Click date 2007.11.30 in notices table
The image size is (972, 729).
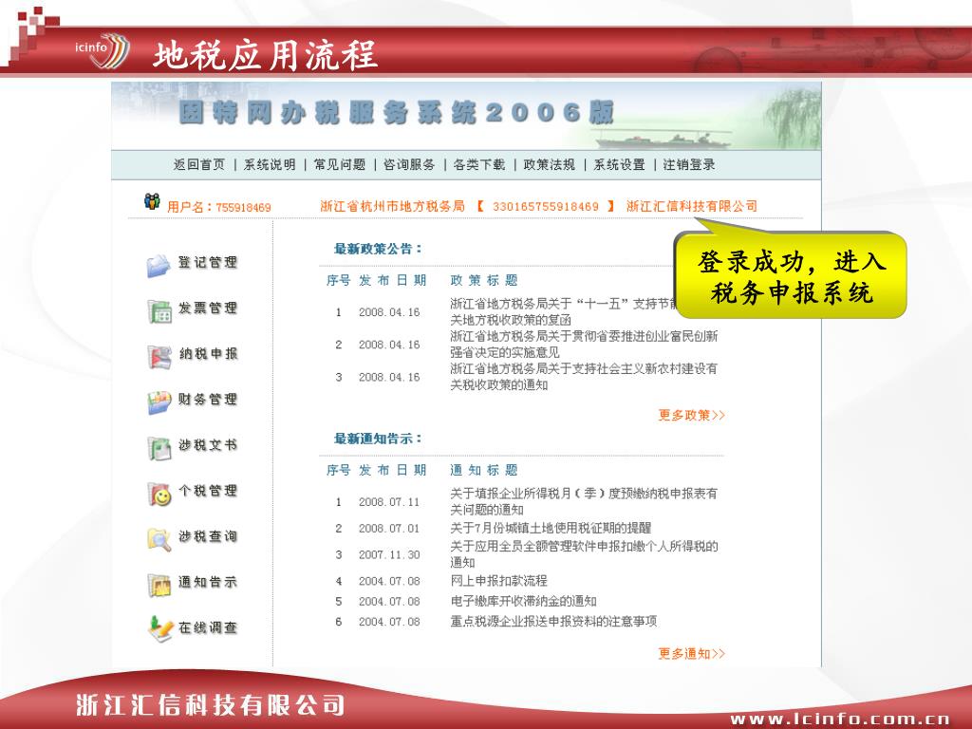point(389,554)
